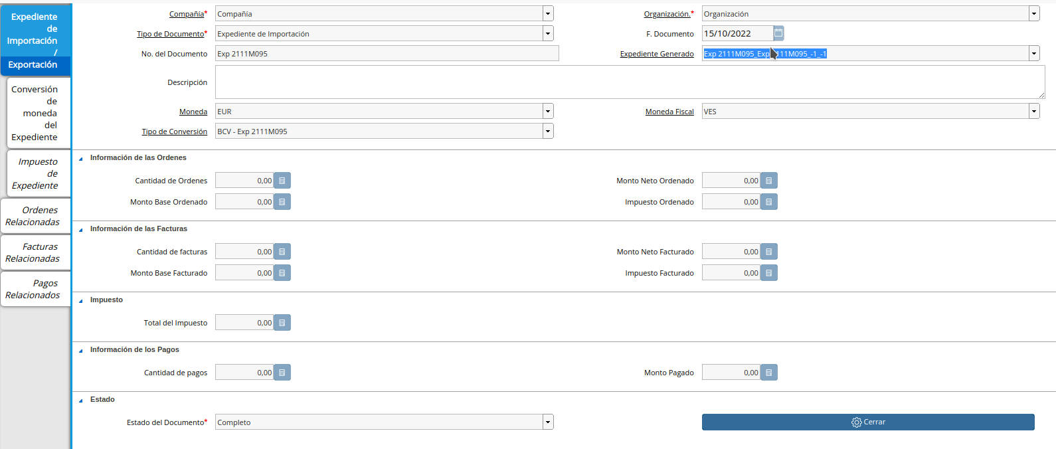The width and height of the screenshot is (1056, 449).
Task: Collapse the Información de las Ordenes section
Action: tap(81, 159)
